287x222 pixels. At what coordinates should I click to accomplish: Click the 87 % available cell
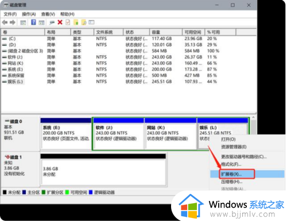[212, 69]
